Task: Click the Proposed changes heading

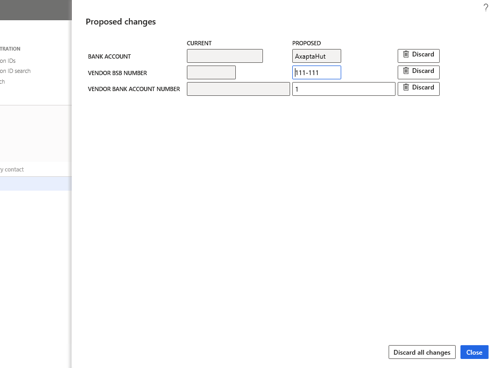Action: coord(121,22)
